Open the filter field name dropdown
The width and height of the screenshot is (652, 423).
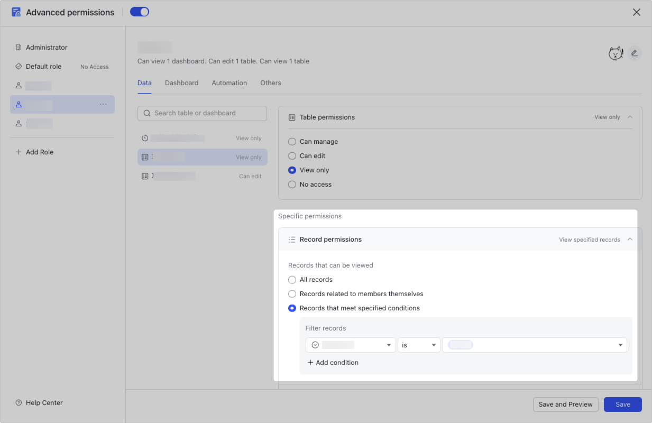coord(351,345)
